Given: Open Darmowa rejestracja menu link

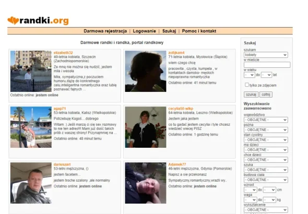Looking at the screenshot, I should coord(105,31).
